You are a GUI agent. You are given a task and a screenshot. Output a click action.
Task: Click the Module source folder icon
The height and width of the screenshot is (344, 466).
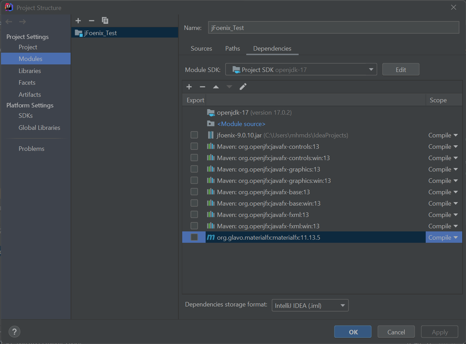pos(211,124)
